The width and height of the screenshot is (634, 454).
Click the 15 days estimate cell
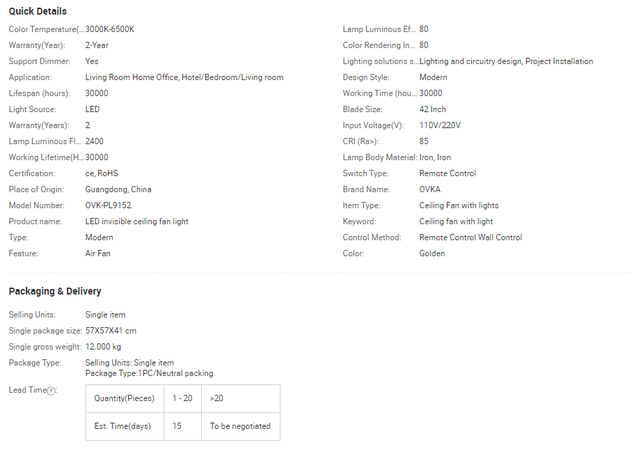(182, 426)
